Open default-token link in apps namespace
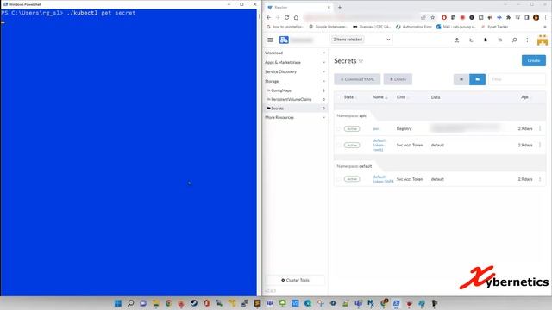 click(x=379, y=145)
